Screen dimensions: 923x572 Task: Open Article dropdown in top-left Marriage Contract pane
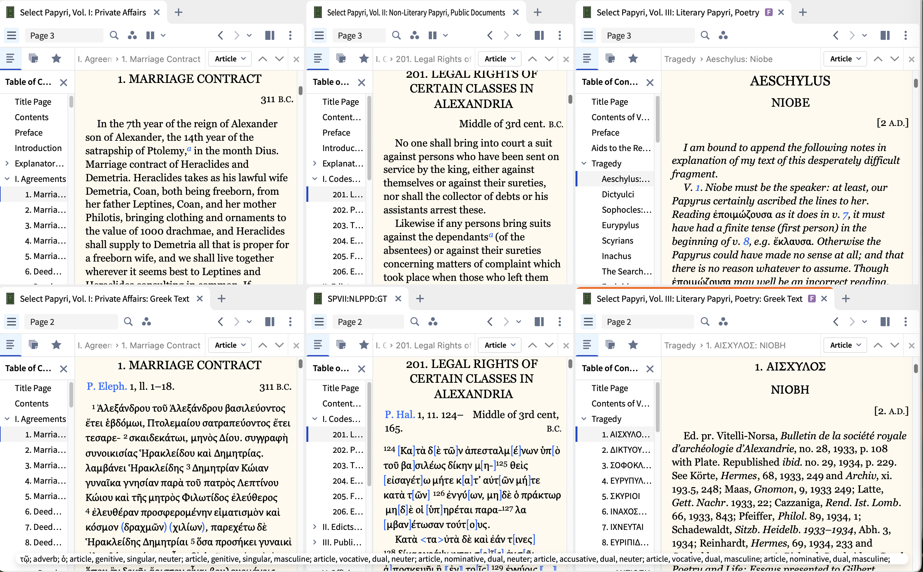[x=230, y=59]
